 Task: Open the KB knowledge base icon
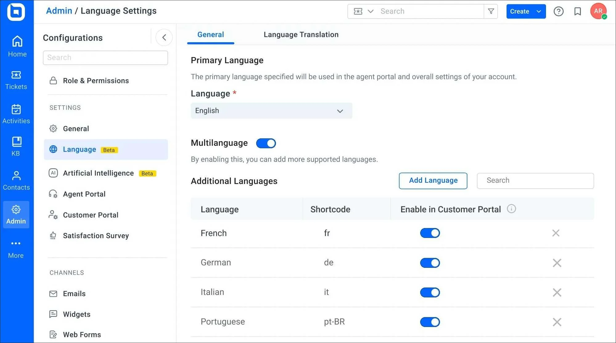[16, 146]
